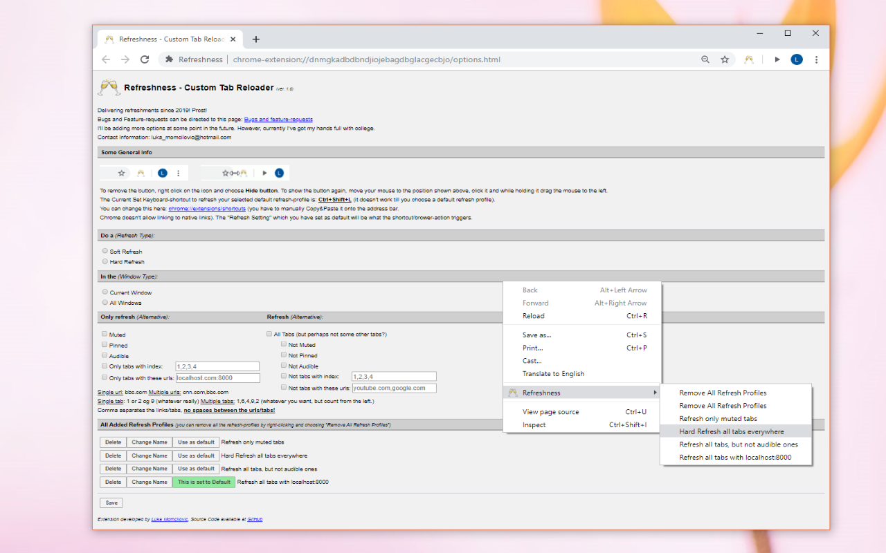This screenshot has width=886, height=553.
Task: Select the Hard Refresh radio button
Action: coord(105,261)
